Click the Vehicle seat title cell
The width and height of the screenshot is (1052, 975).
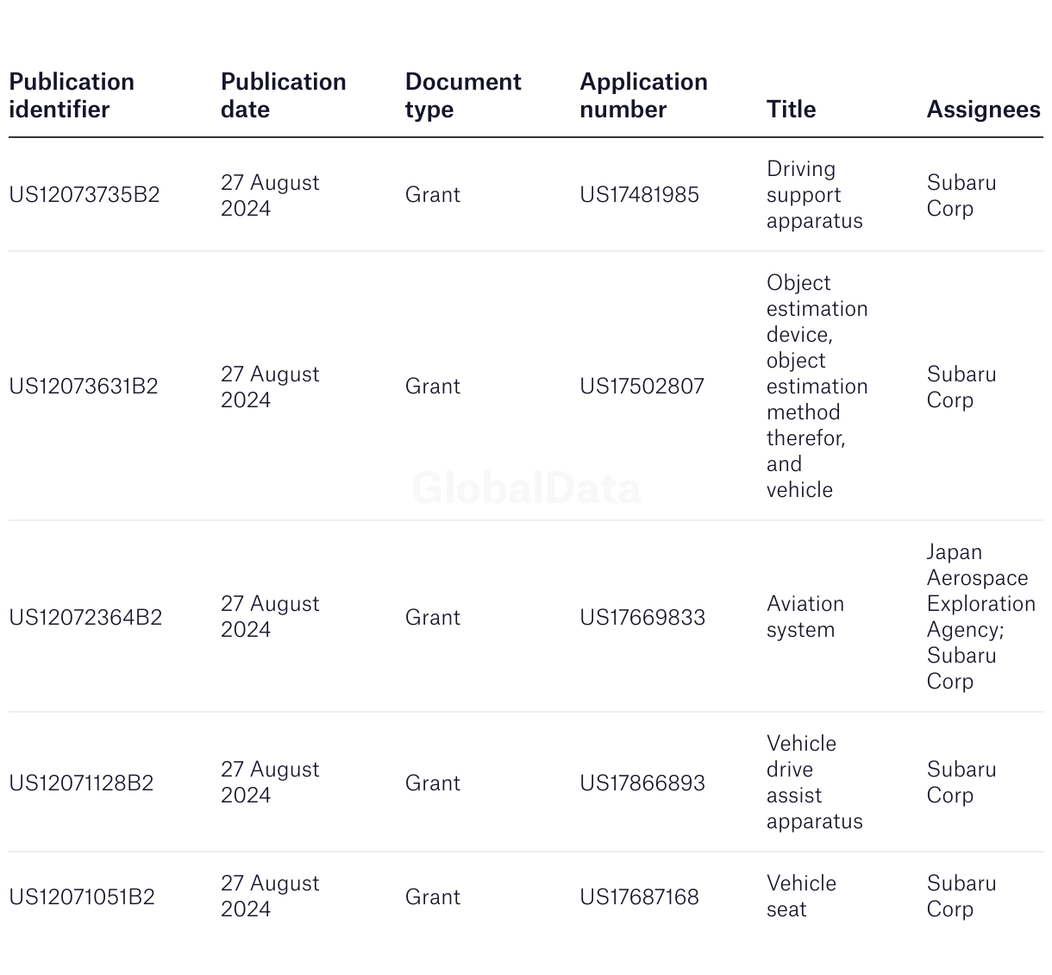pyautogui.click(x=800, y=896)
